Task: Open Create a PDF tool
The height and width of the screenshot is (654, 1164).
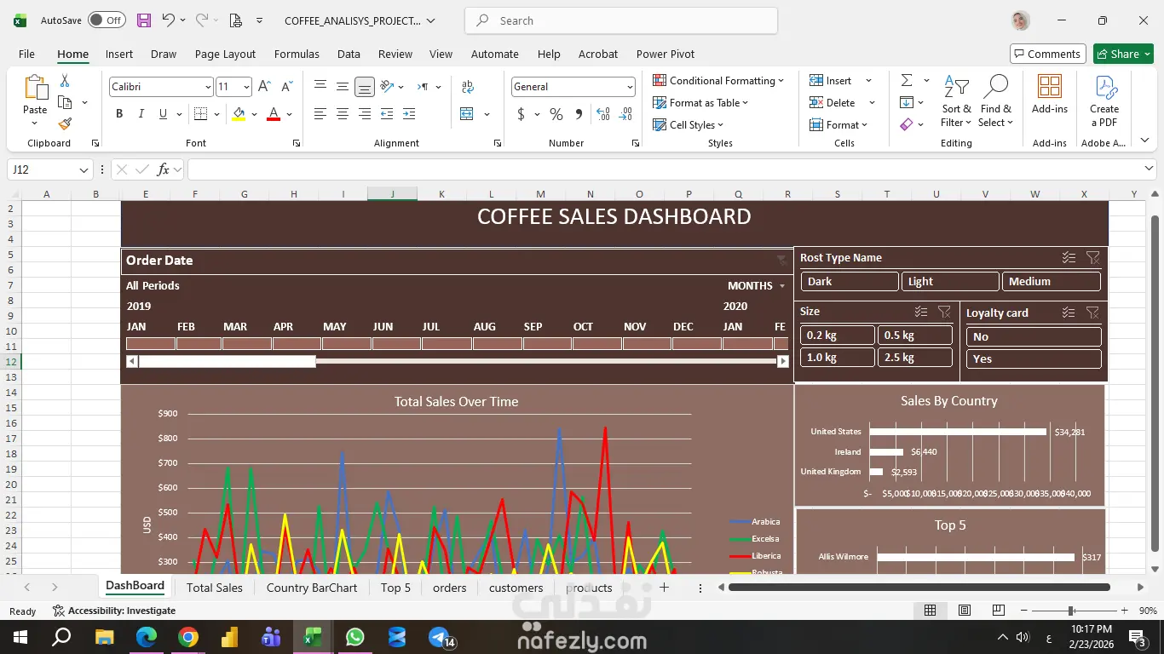Action: click(1104, 102)
